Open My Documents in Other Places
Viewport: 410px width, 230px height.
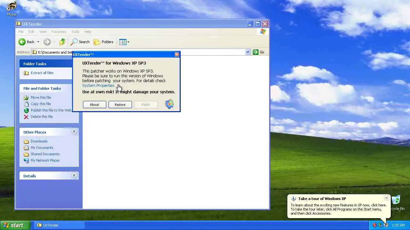[x=42, y=148]
